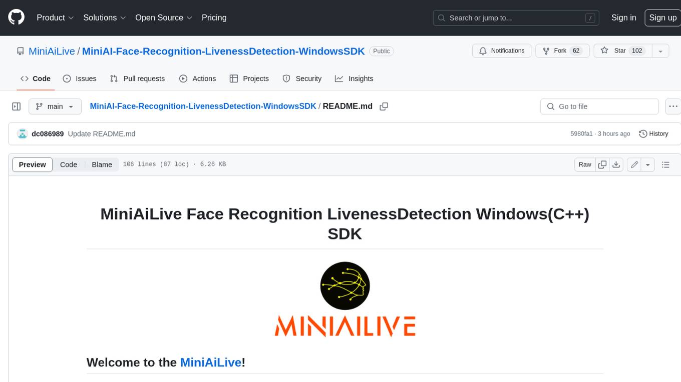Switch to the Code tab
Image resolution: width=681 pixels, height=382 pixels.
35,78
